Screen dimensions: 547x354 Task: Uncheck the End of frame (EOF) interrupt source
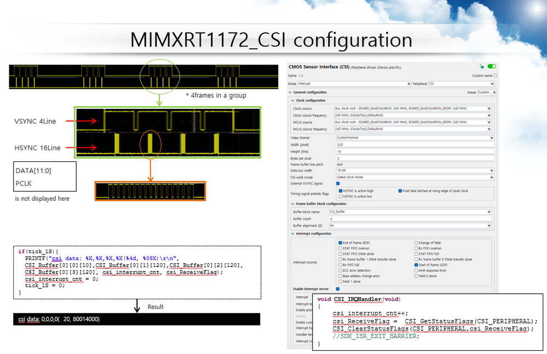click(340, 242)
